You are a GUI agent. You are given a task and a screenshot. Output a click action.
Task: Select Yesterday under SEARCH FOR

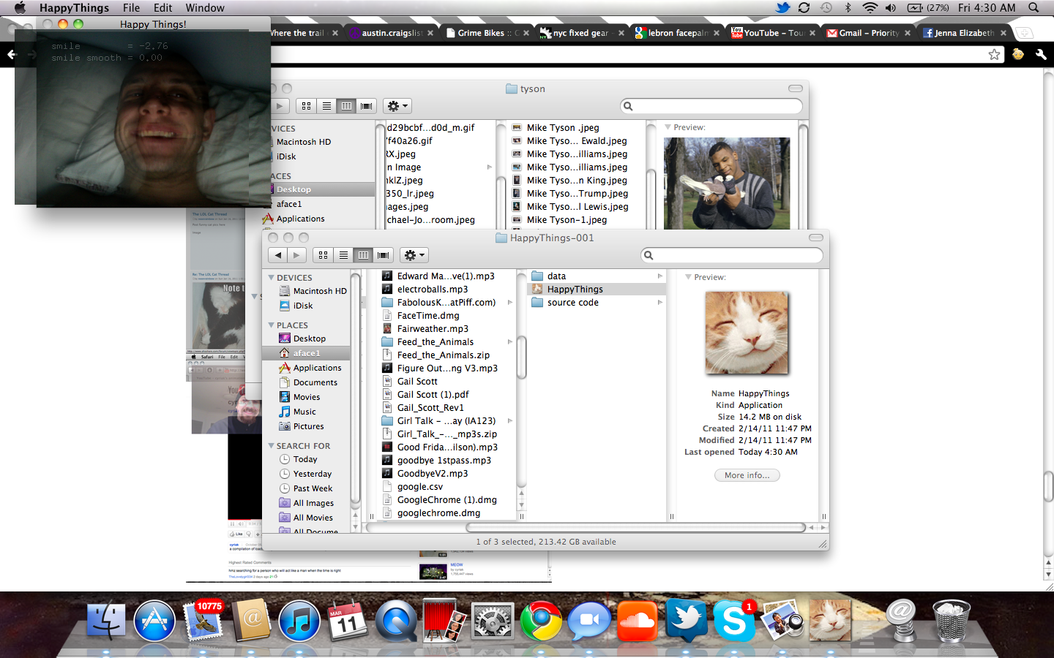tap(312, 474)
